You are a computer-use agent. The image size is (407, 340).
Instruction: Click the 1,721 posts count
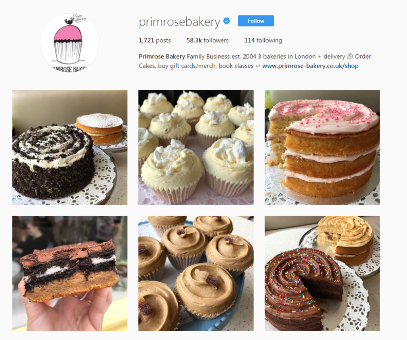click(155, 41)
